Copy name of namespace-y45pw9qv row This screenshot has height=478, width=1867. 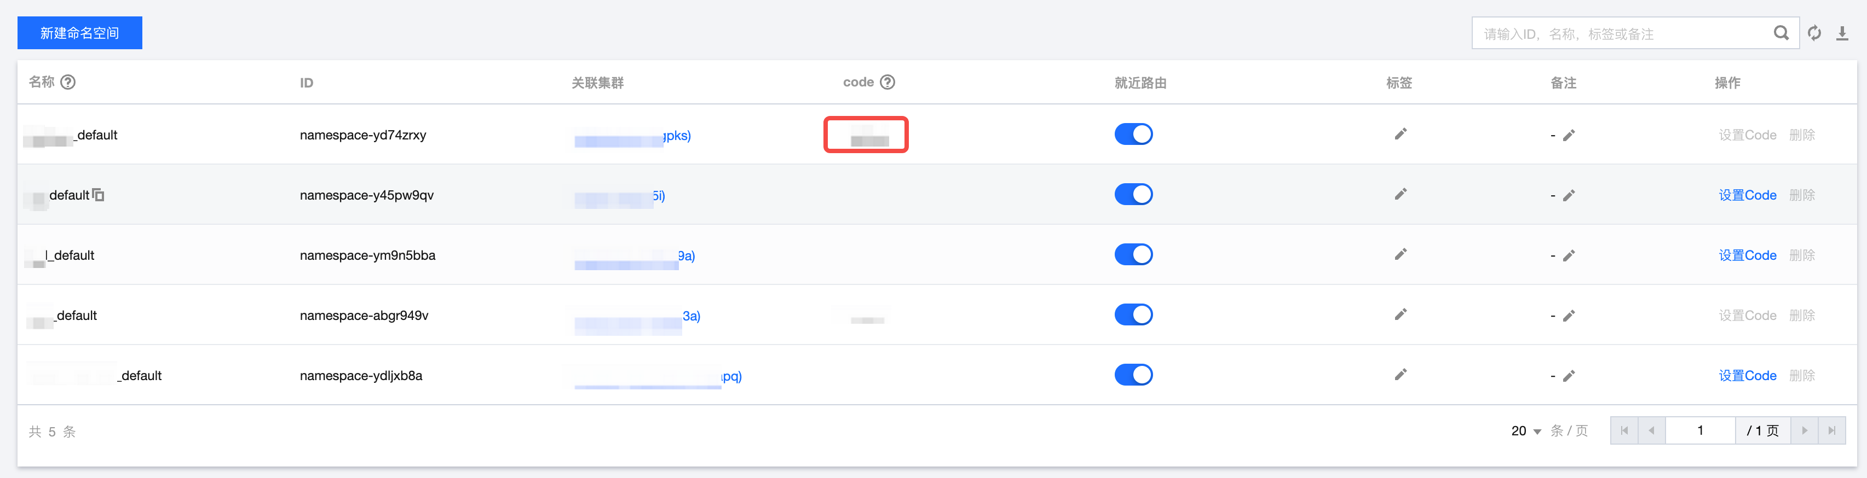pos(99,195)
